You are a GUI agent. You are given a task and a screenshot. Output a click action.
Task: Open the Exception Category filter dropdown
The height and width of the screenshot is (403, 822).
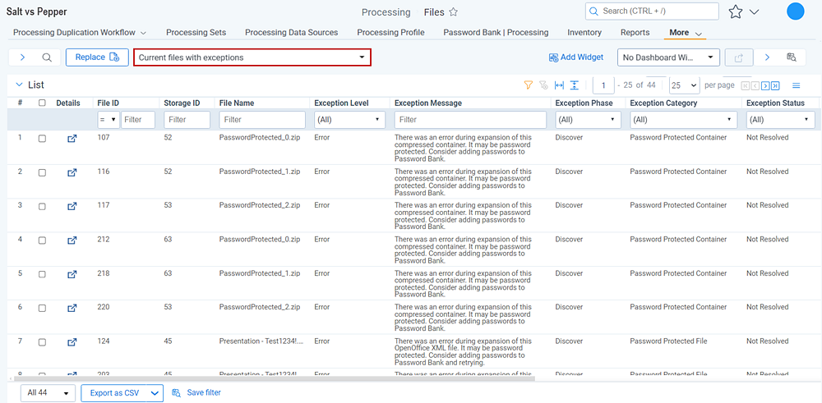683,120
